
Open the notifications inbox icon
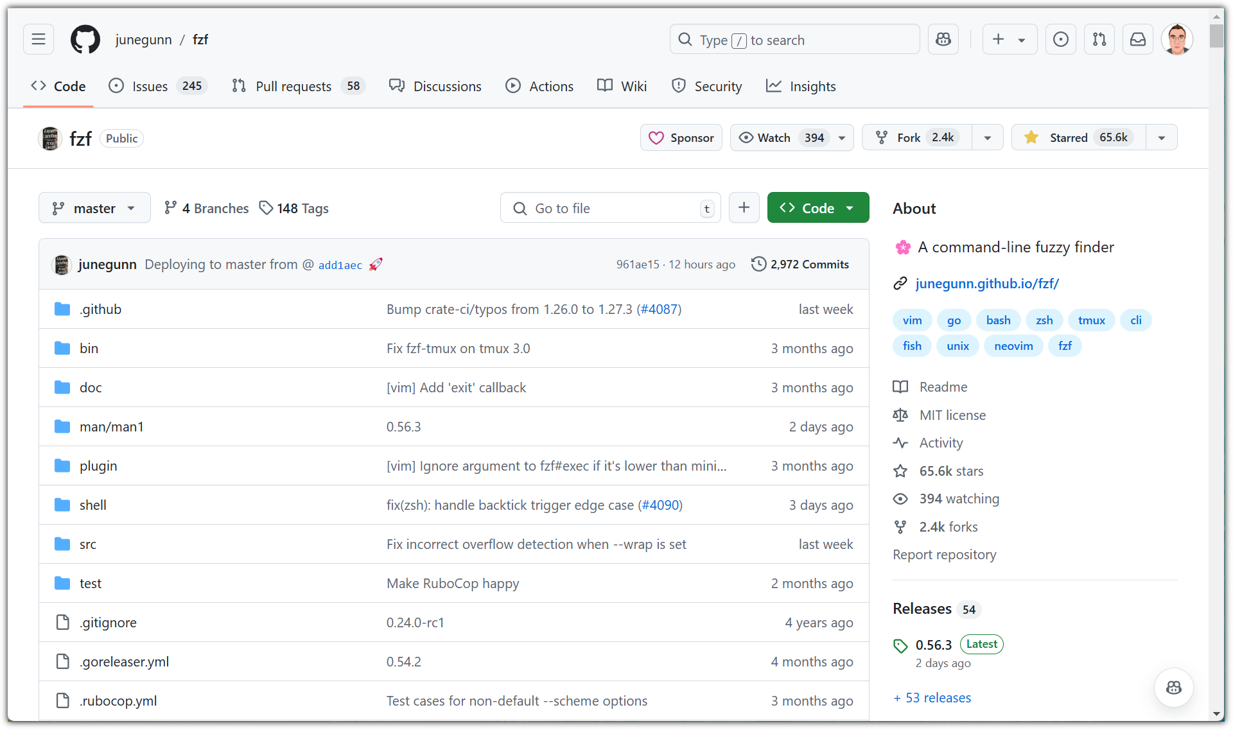click(1137, 40)
